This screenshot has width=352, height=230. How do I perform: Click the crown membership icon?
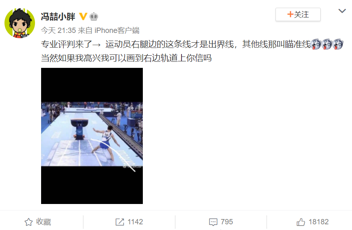(94, 17)
